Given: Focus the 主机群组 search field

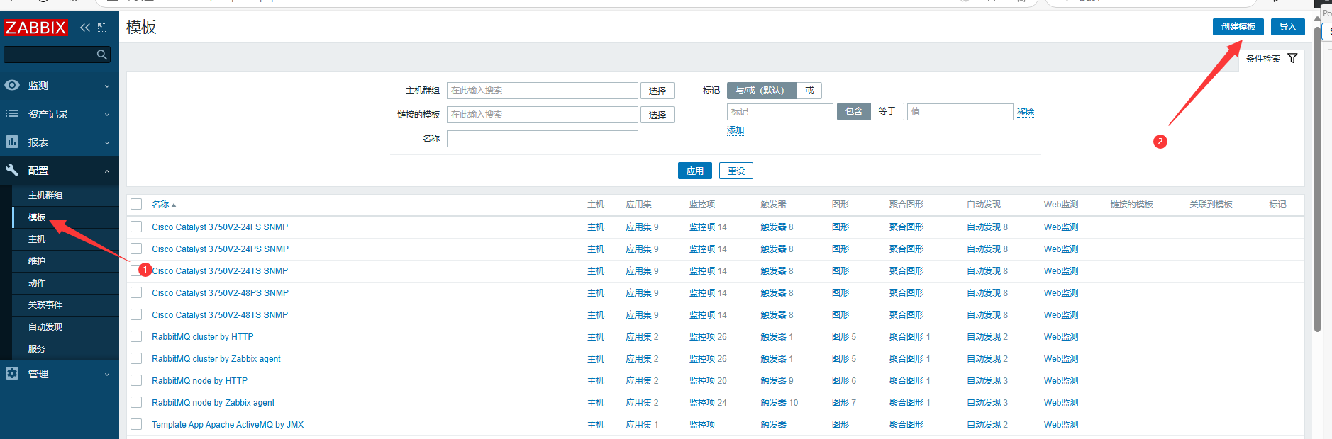Looking at the screenshot, I should (543, 91).
